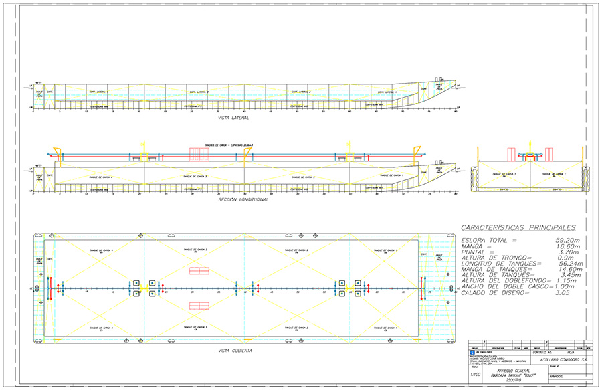Screen dimensions: 602x390
Task: Click the upper red hatch rectangle in deck view
Action: pos(199,271)
